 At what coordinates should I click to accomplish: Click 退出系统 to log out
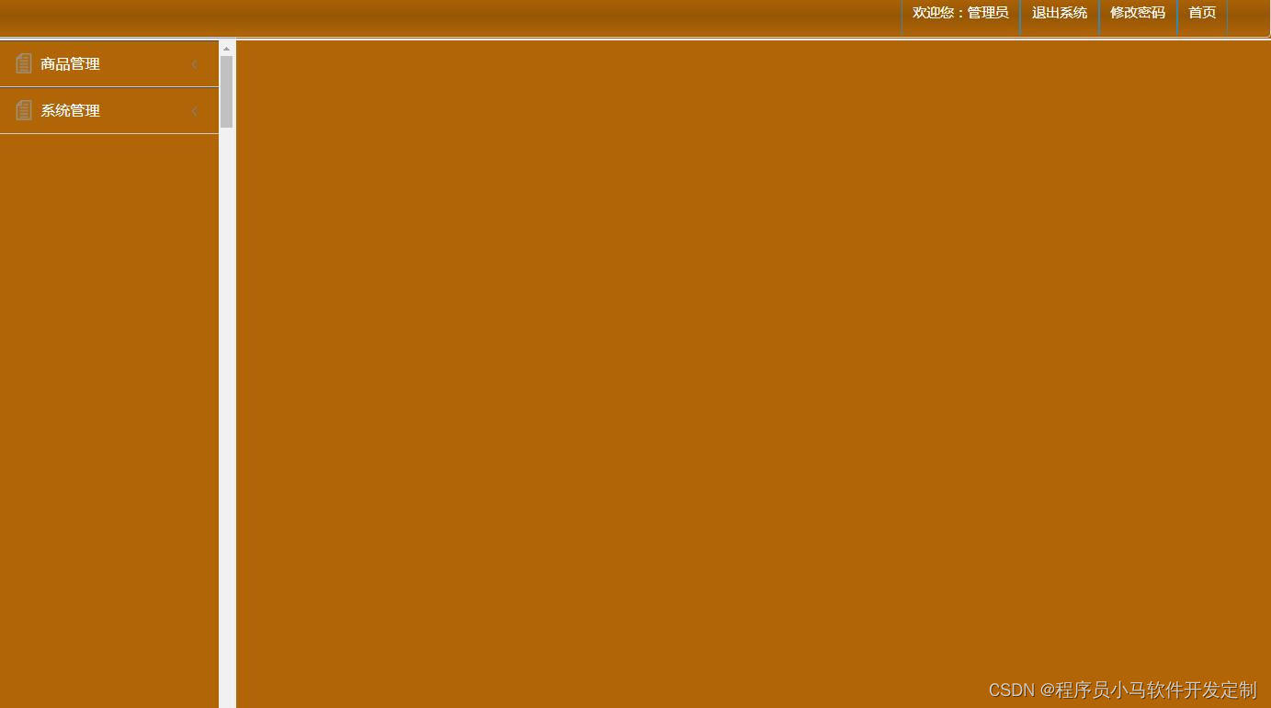(1060, 13)
